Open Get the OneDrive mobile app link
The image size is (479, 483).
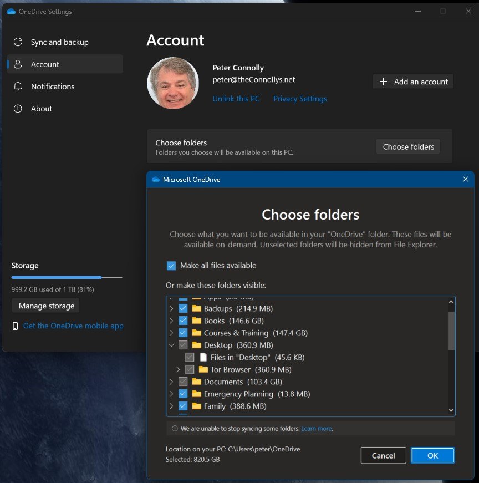click(x=73, y=326)
